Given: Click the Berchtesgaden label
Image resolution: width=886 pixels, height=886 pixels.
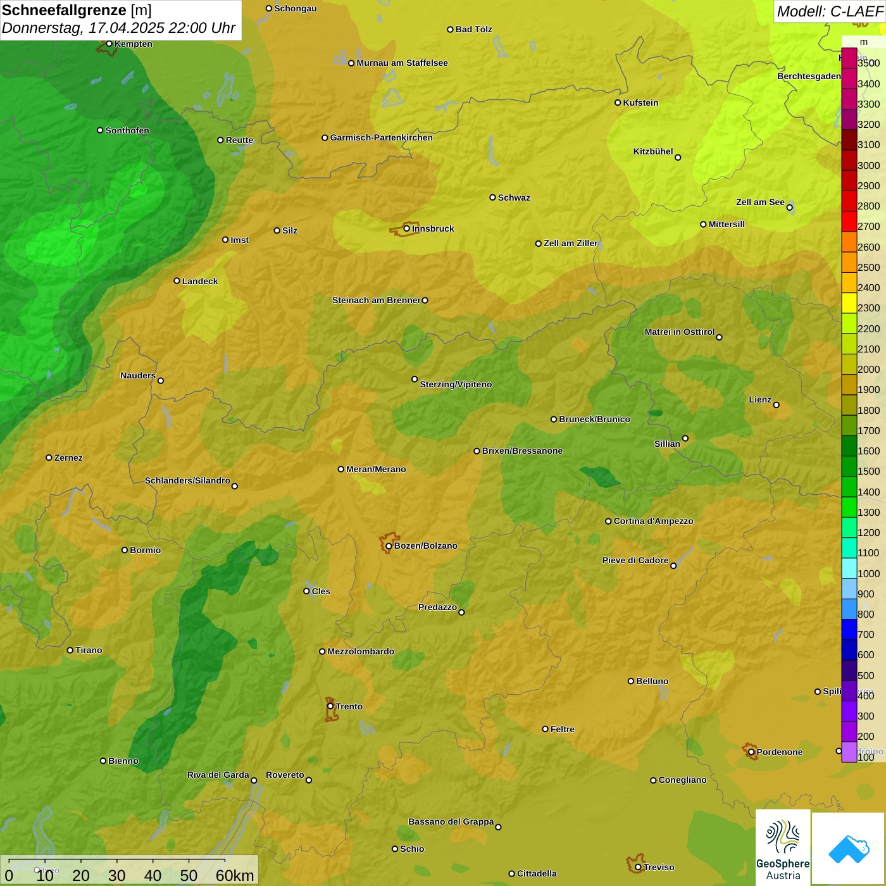Looking at the screenshot, I should (809, 76).
